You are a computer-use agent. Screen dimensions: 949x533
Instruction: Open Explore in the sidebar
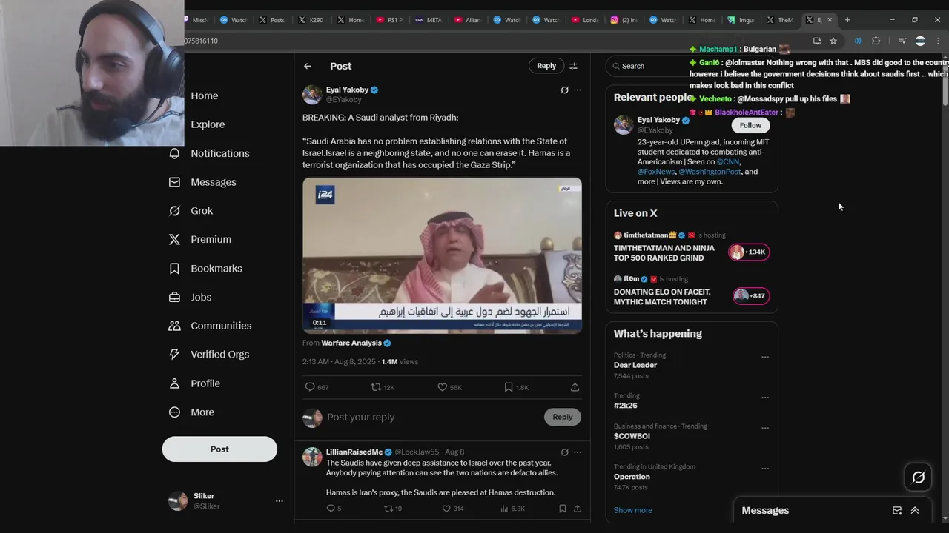[x=208, y=124]
